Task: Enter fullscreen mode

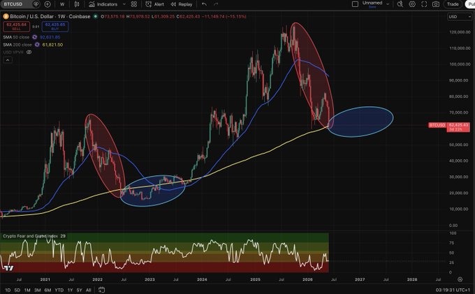Action: point(424,4)
